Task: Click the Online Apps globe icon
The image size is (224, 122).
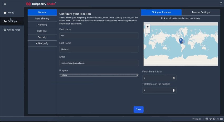Action: [5, 30]
